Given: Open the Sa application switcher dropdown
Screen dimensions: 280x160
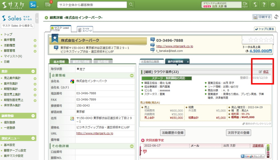Looking at the screenshot, I should (34, 5).
